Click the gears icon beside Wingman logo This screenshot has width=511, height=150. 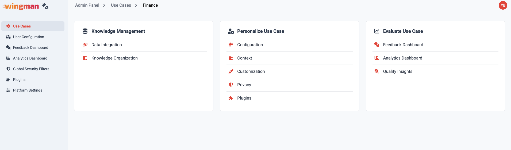pyautogui.click(x=45, y=6)
